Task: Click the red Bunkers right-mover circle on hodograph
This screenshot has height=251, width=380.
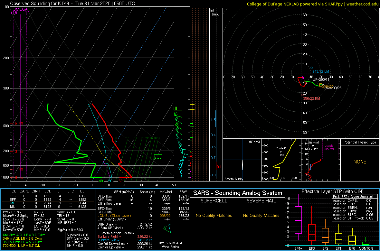Action: tap(302, 95)
